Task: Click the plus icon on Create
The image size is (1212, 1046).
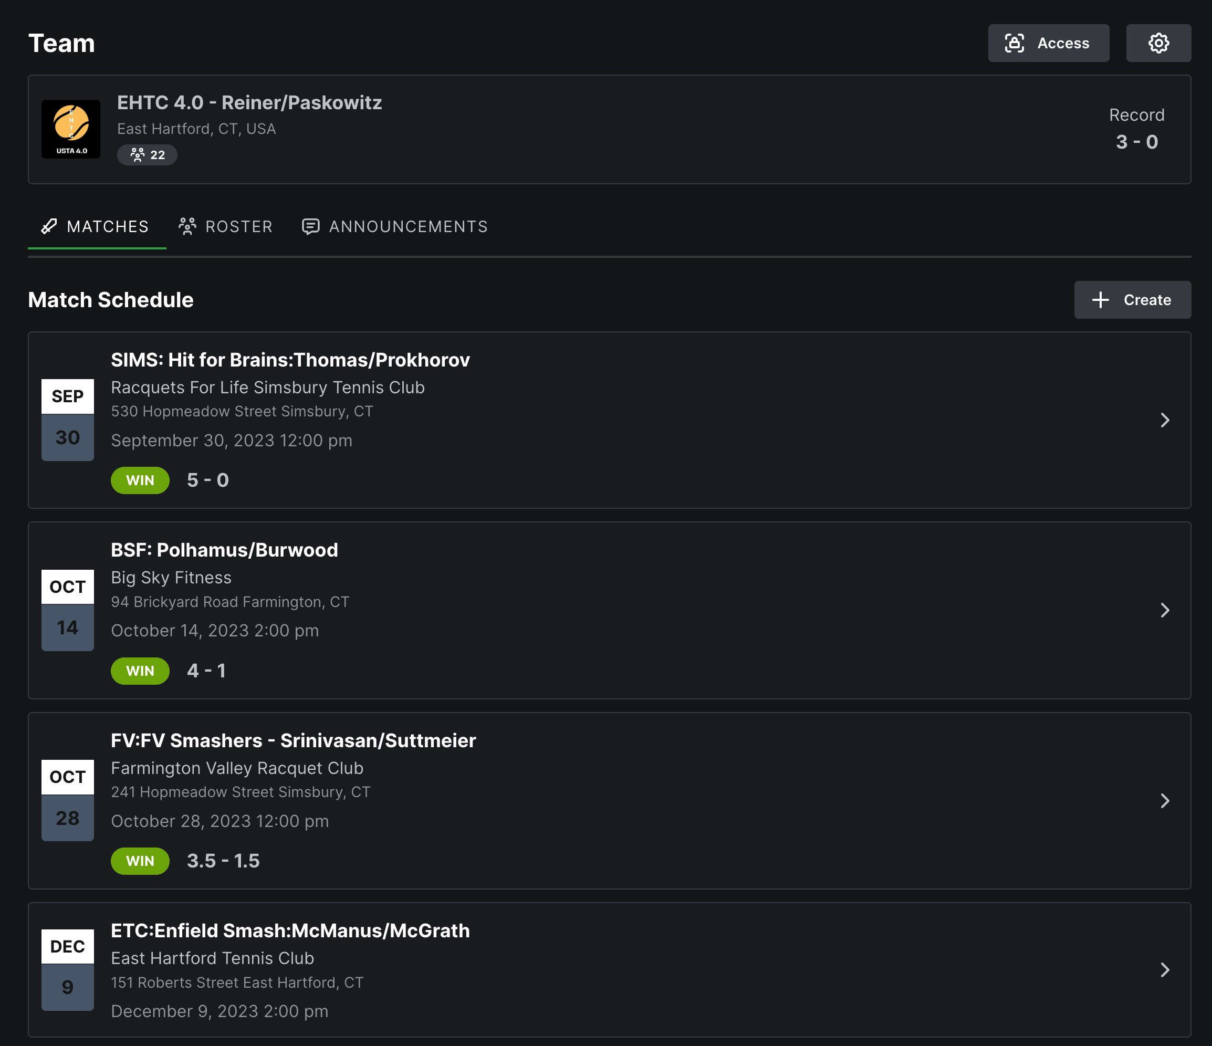Action: (x=1100, y=300)
